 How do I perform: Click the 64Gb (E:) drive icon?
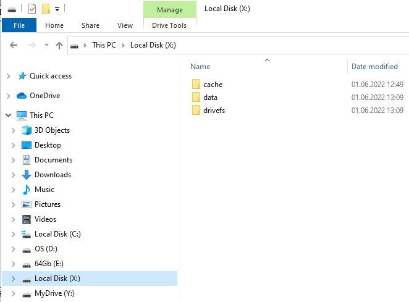(27, 266)
